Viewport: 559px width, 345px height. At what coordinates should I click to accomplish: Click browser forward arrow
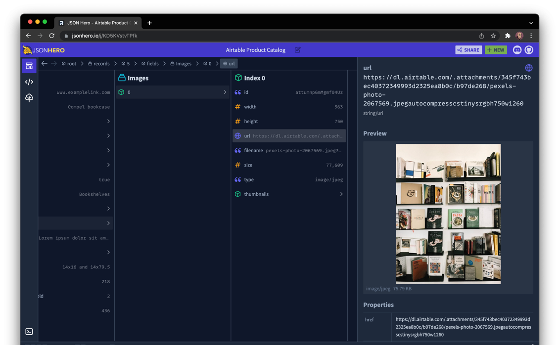click(40, 36)
